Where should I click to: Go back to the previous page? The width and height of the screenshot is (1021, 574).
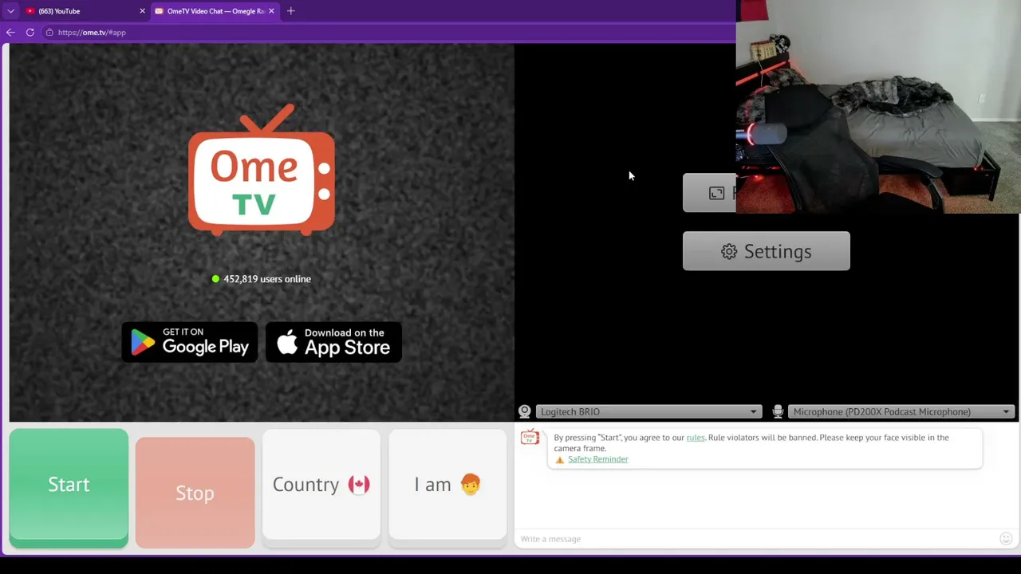10,33
